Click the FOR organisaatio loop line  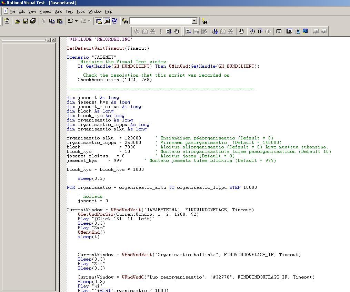[162, 187]
